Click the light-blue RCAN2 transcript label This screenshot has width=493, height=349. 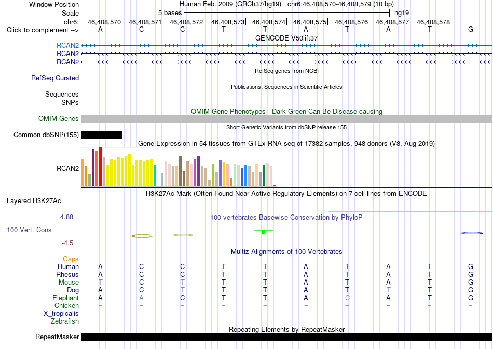pyautogui.click(x=67, y=45)
